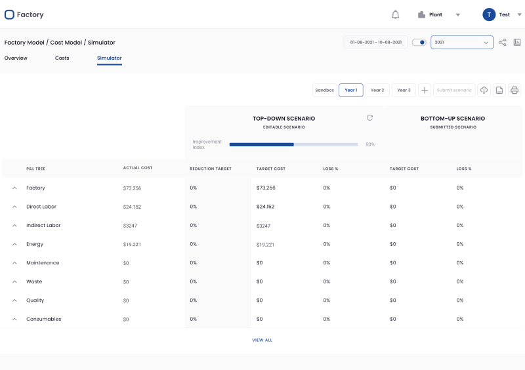525x370 pixels.
Task: Open the 2021 year dropdown
Action: [462, 43]
